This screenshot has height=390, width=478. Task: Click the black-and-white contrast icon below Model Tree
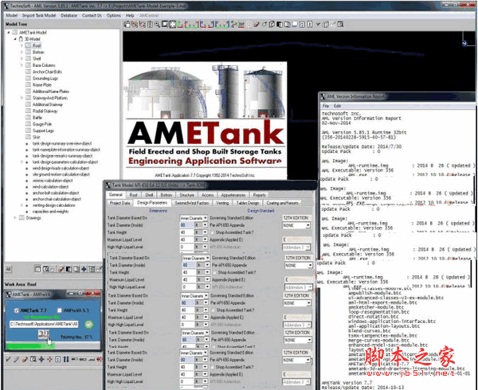click(x=69, y=269)
